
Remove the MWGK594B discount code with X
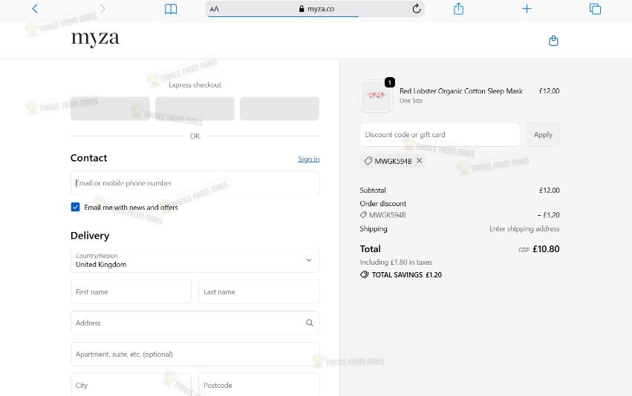[419, 161]
